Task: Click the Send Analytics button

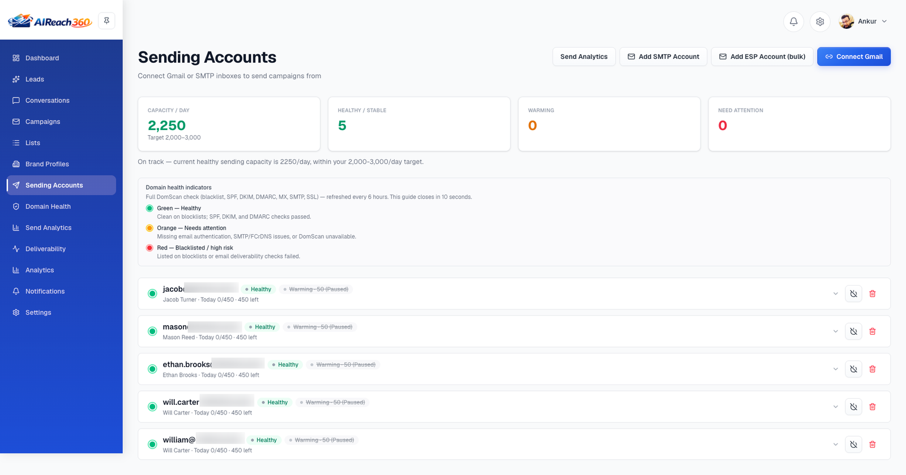Action: (584, 57)
